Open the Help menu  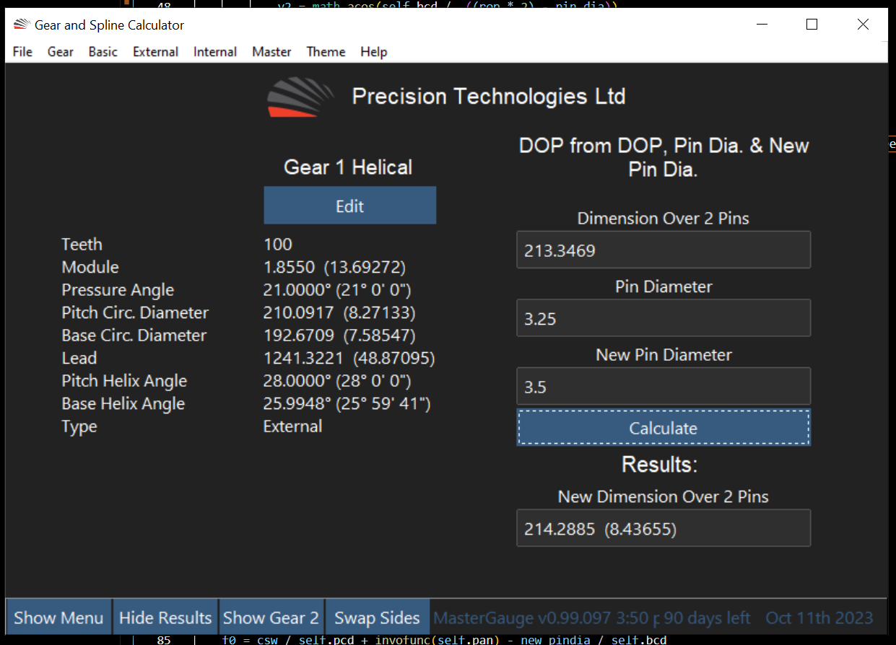point(373,51)
